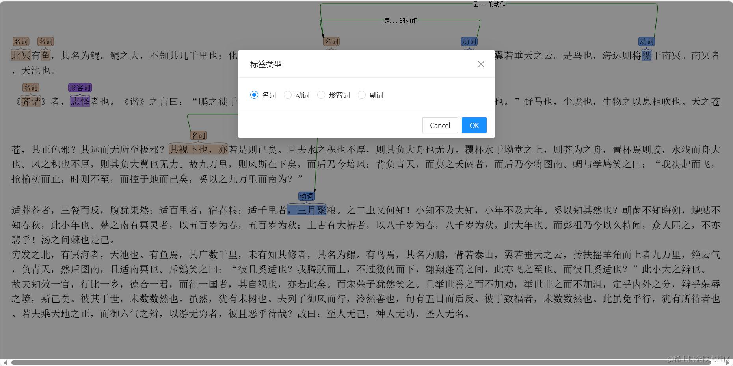Close the dialog with the X
This screenshot has width=733, height=366.
[481, 64]
